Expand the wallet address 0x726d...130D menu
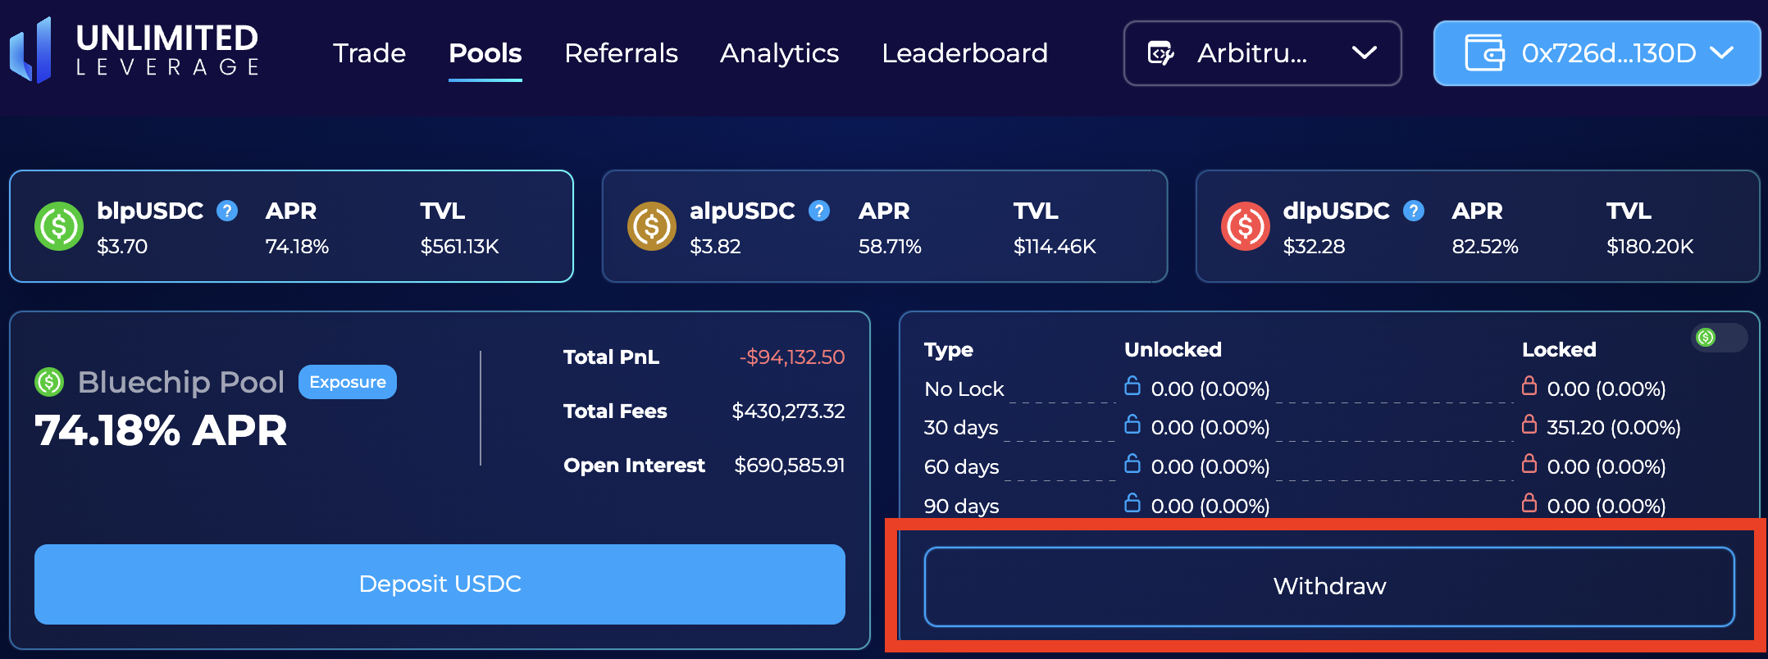The width and height of the screenshot is (1768, 659). coord(1596,53)
